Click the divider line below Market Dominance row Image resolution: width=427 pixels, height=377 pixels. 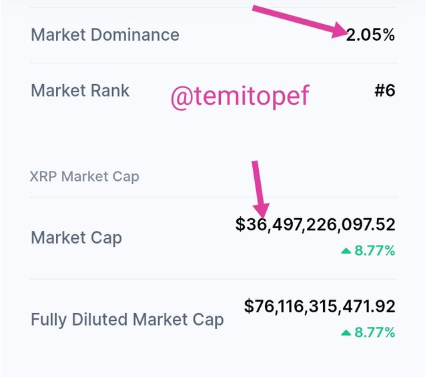213,63
